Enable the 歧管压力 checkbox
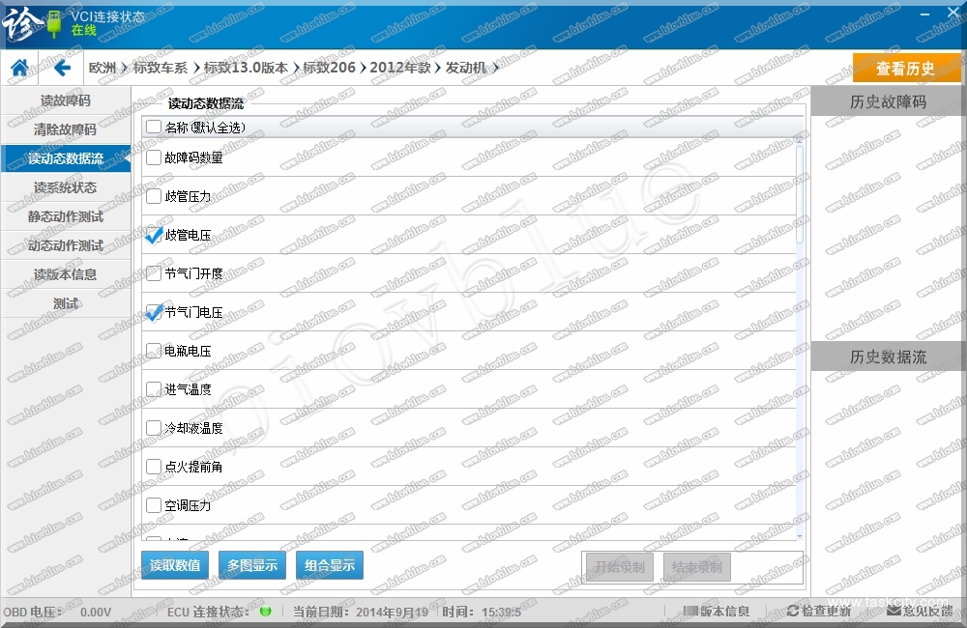 pyautogui.click(x=154, y=196)
